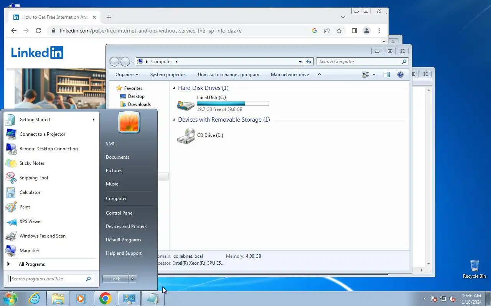Click the Recycle Bin on desktop
This screenshot has height=306, width=491.
[475, 269]
